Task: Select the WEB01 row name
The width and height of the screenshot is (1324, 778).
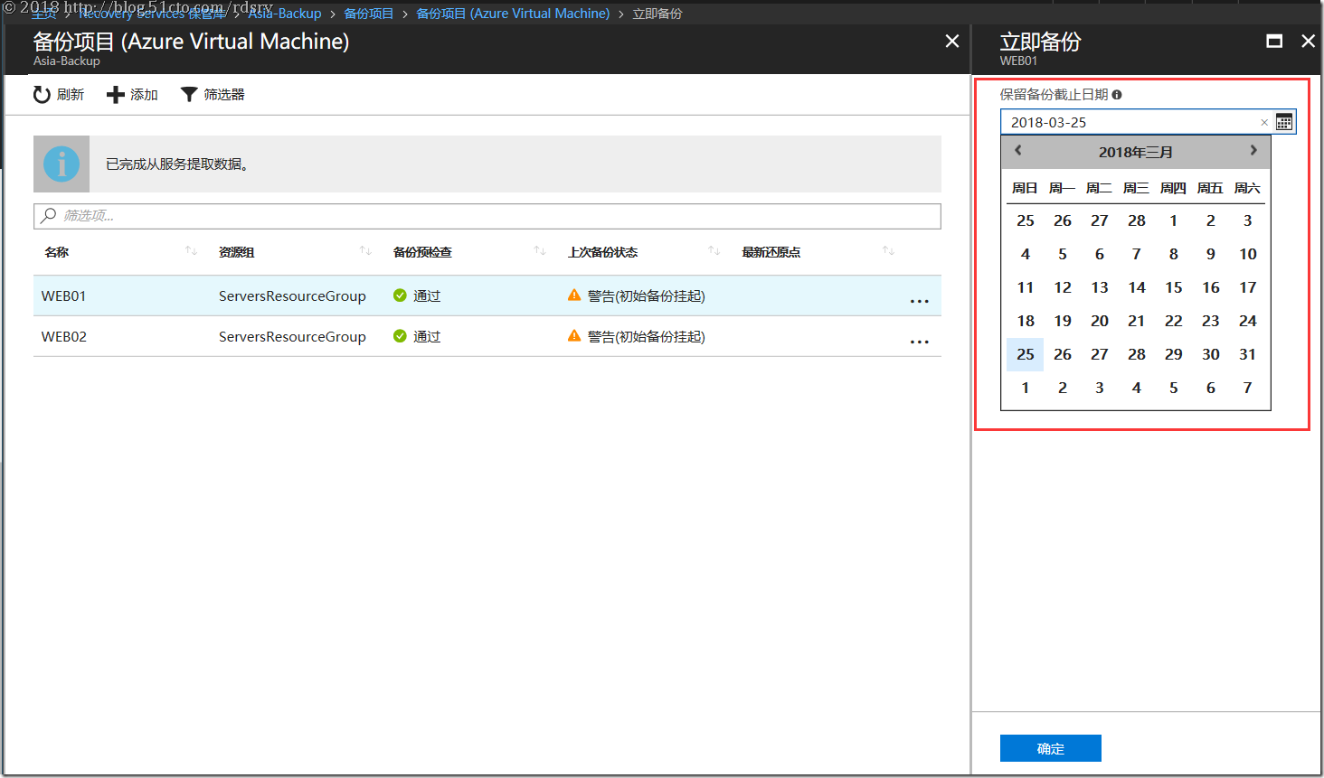Action: 64,295
